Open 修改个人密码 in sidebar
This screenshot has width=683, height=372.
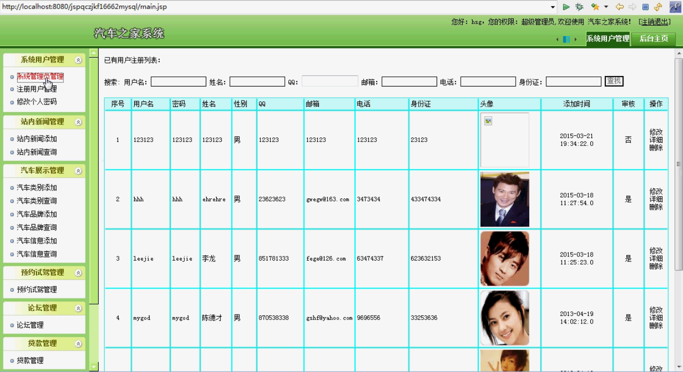click(x=37, y=101)
